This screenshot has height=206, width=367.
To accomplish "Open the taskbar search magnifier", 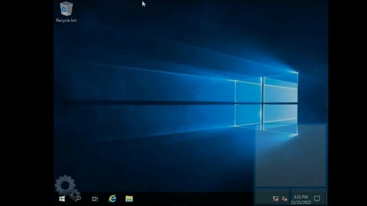I will (x=79, y=199).
